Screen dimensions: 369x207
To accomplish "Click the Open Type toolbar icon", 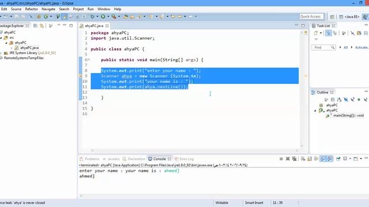I will pos(126,17).
